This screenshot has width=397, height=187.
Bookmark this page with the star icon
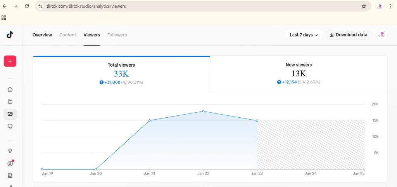[364, 6]
